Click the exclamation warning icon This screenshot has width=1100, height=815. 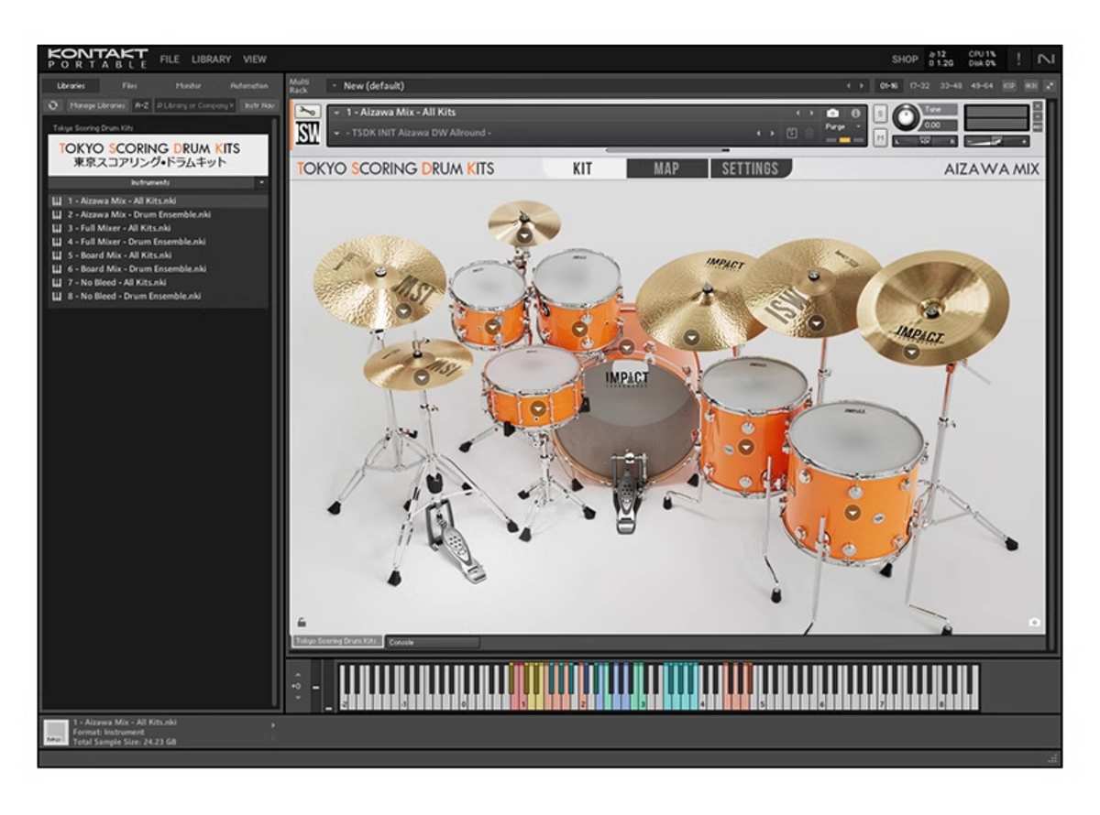pos(1018,59)
